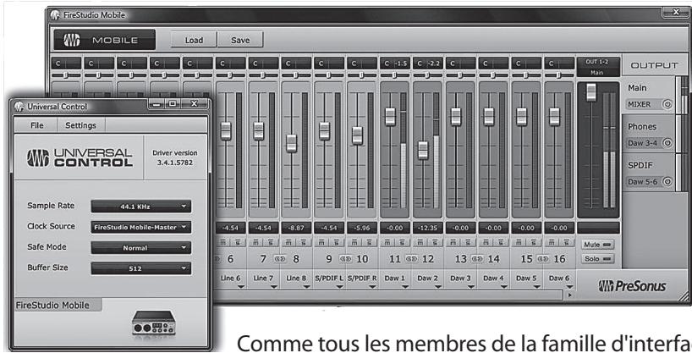Click the power icon next to Daw 5-6

(667, 182)
